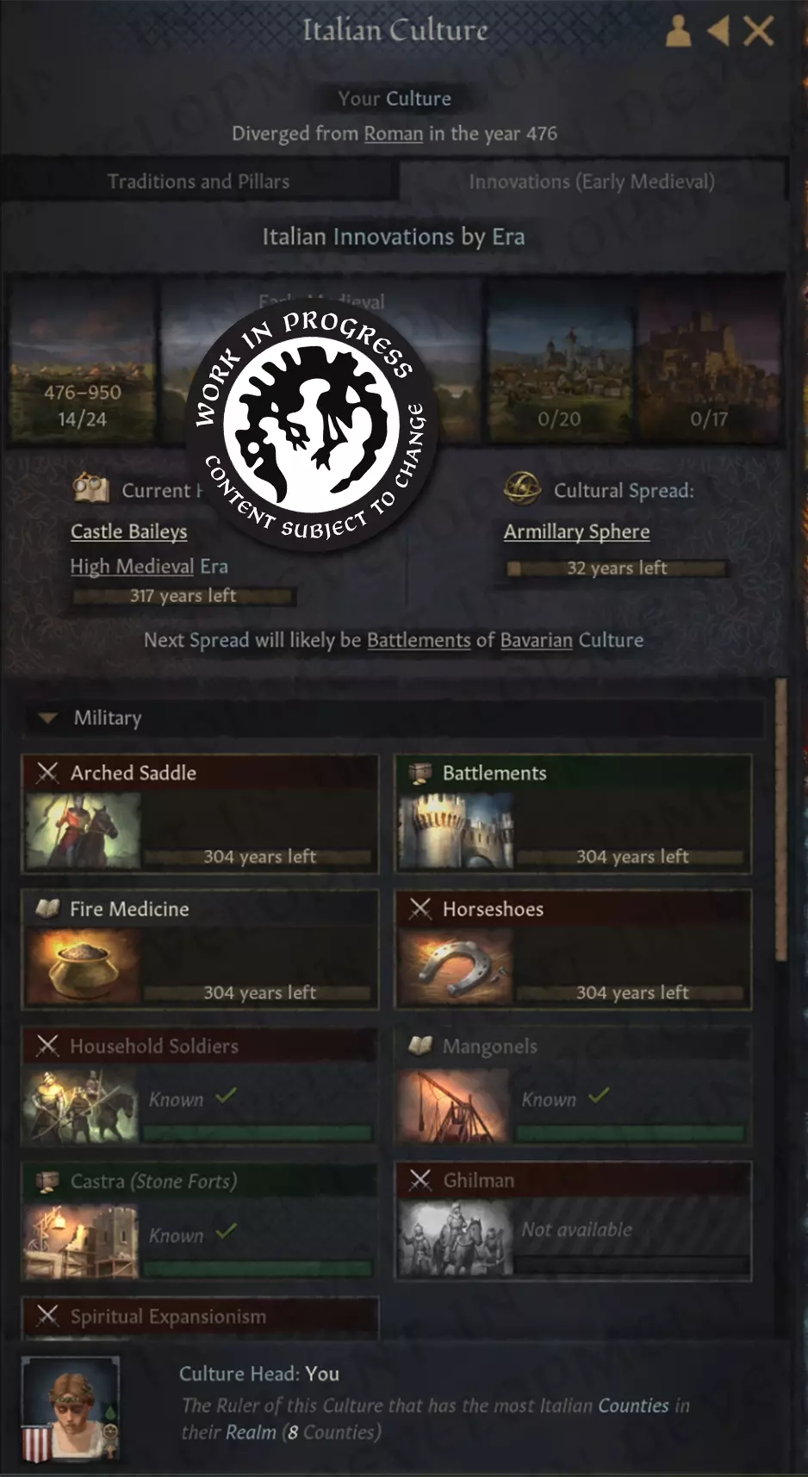Switch to Traditions and Pillars tab
This screenshot has width=808, height=1477.
[199, 181]
